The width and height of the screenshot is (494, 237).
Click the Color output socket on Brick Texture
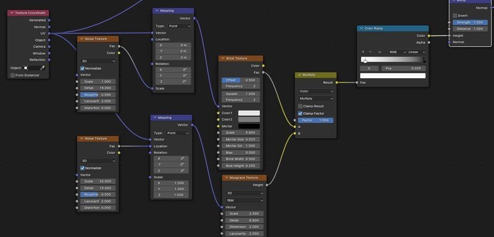(263, 66)
